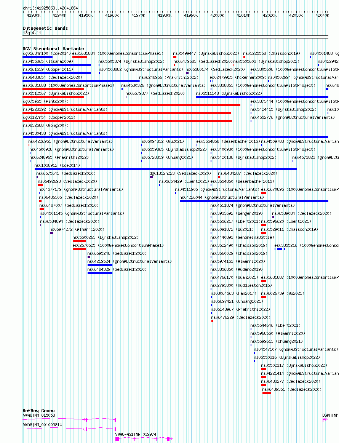Open dgv3127n54 (Cooper2011) variant
The height and width of the screenshot is (443, 339).
[x=49, y=117]
